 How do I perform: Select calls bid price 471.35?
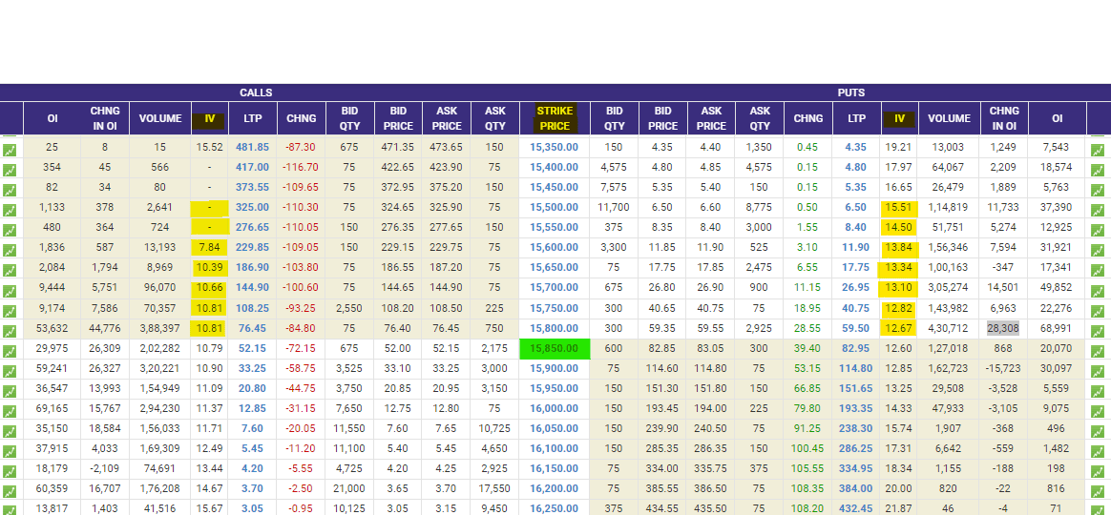[x=398, y=147]
